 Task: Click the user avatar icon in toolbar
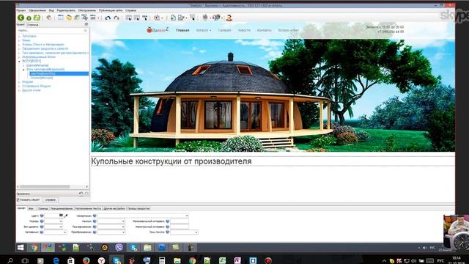click(229, 18)
